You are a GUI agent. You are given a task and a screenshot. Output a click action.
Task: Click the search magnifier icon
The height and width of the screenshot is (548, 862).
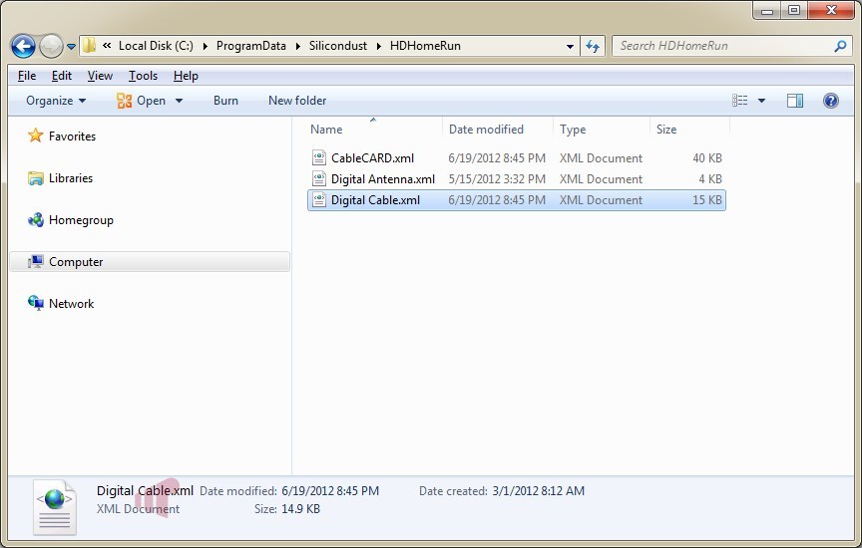(x=840, y=46)
